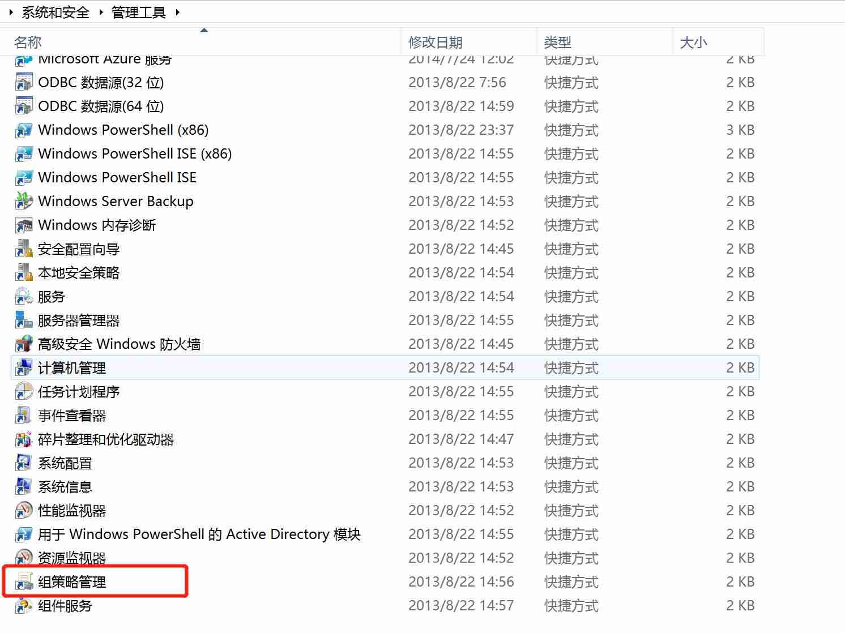This screenshot has width=845, height=633.
Task: Click the date 2013/8/22 23:37
Action: click(x=461, y=130)
